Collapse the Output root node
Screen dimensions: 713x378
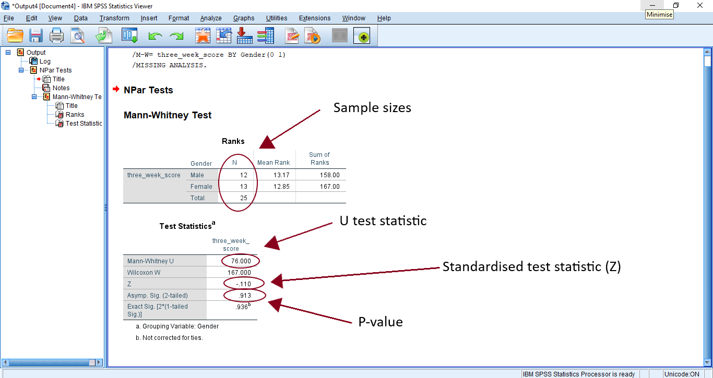(8, 52)
